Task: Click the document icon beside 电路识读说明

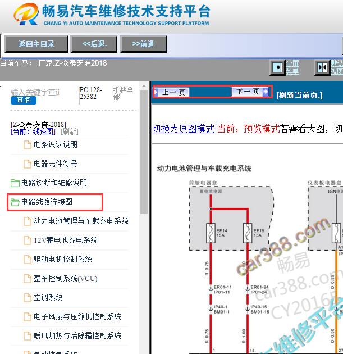Action: [28, 145]
